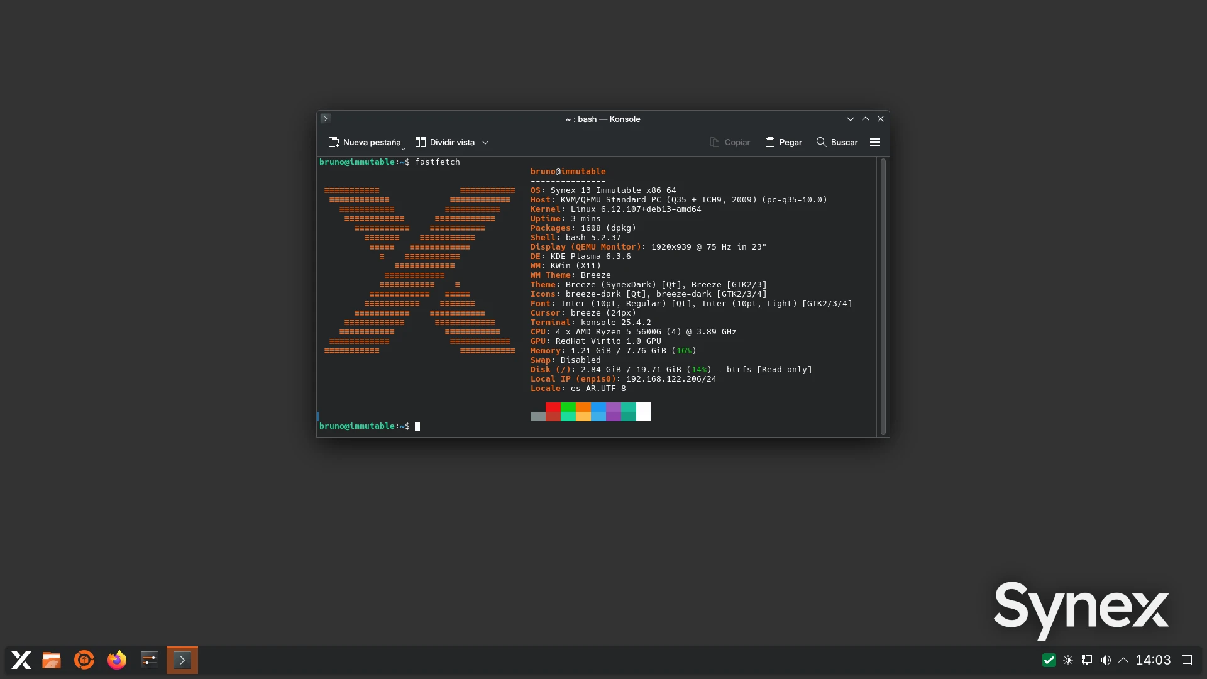
Task: Click the "Packages: 1608 (dpkg)" line
Action: point(583,228)
